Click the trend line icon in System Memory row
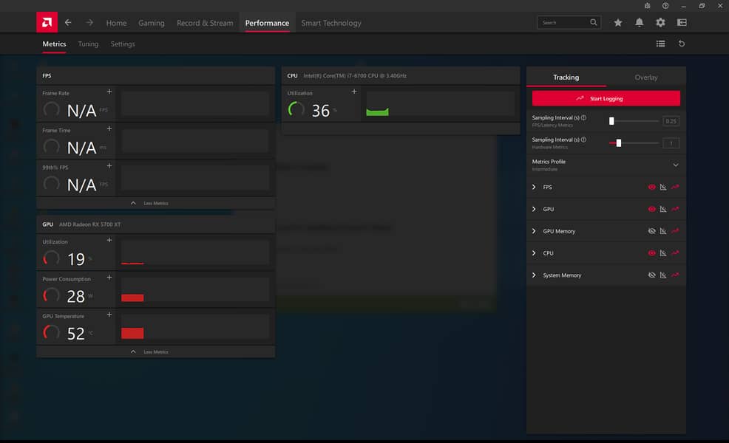This screenshot has height=443, width=729. click(x=675, y=275)
